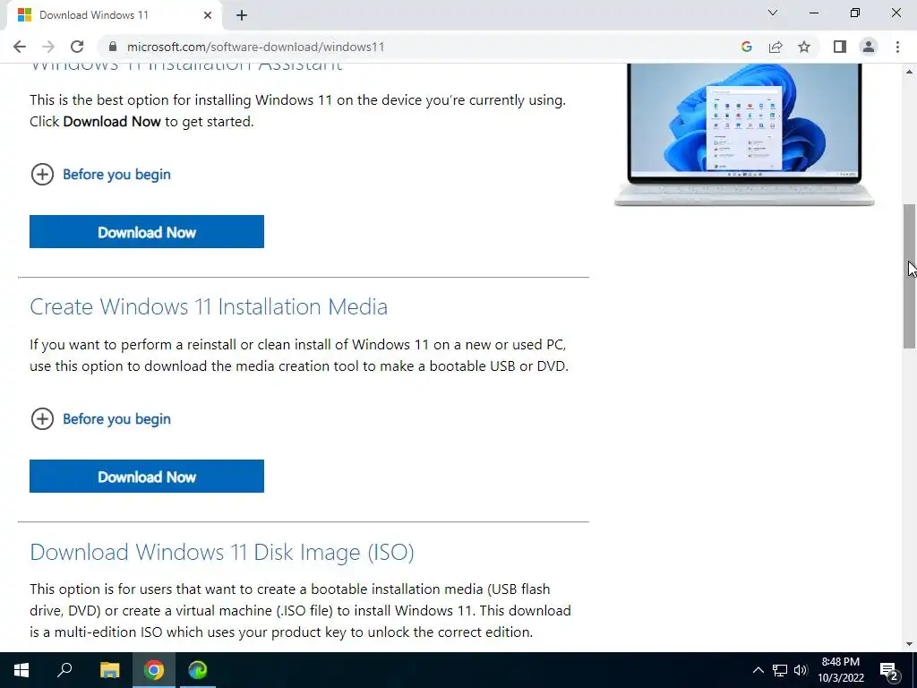
Task: Open the tab search chevron
Action: [773, 13]
